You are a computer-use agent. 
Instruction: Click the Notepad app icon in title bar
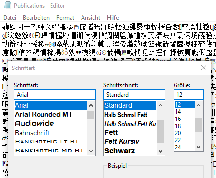click(8, 5)
